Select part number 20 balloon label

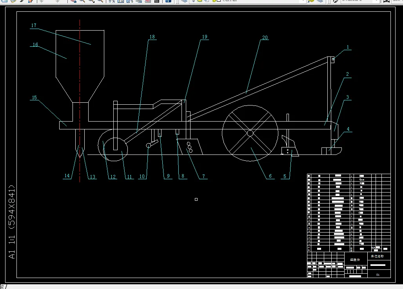pos(265,38)
